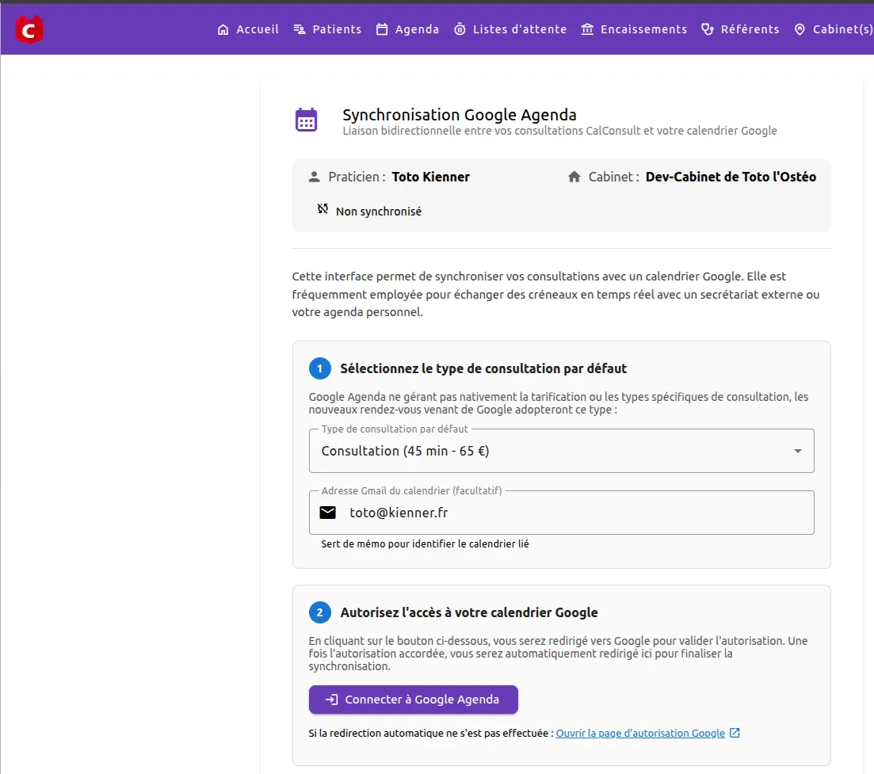This screenshot has height=774, width=874.
Task: Focus the Gmail address field
Action: (x=561, y=513)
